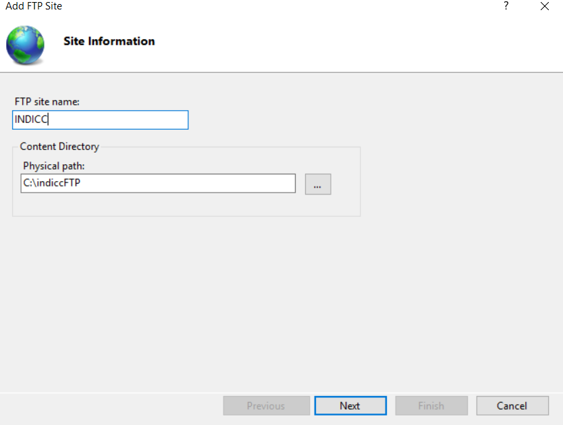Image resolution: width=563 pixels, height=425 pixels.
Task: Click the Site Information heading
Action: point(109,41)
